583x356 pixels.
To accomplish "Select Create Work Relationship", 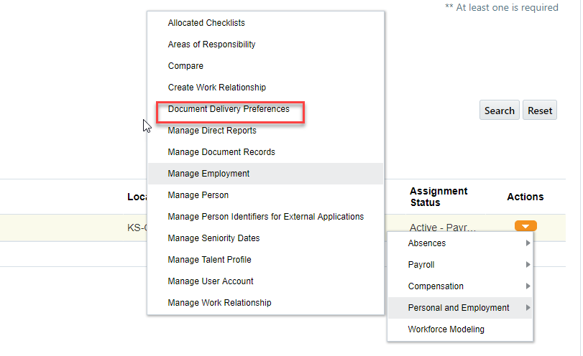I will 217,88.
